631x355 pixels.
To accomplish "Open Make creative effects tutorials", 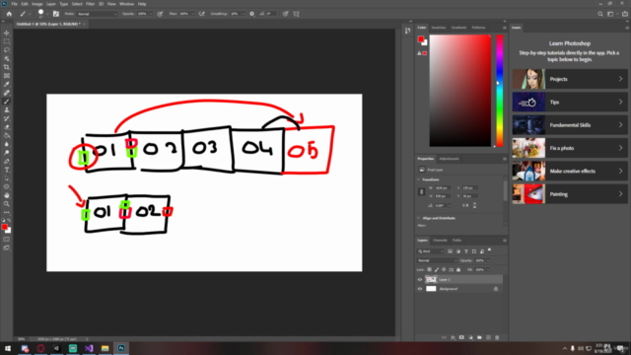I will coord(570,171).
